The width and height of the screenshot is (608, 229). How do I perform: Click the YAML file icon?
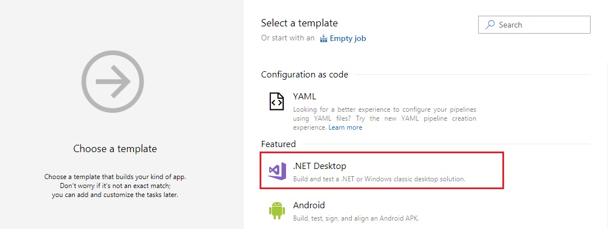click(277, 101)
